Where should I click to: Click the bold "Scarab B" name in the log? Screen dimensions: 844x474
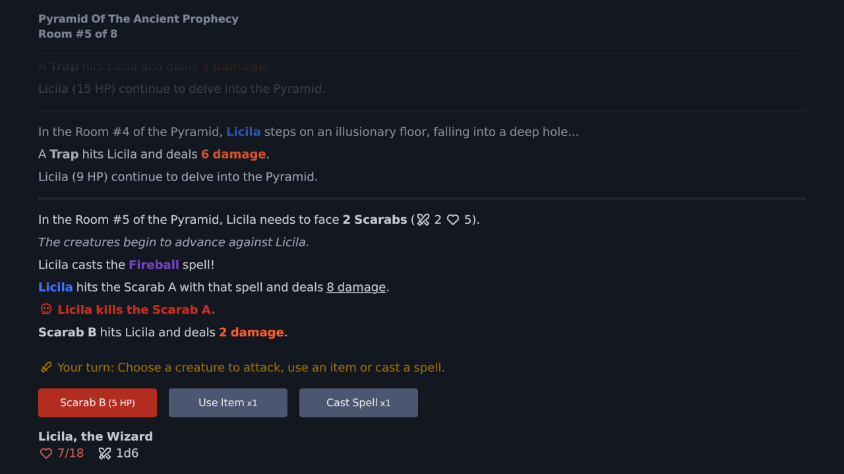67,332
